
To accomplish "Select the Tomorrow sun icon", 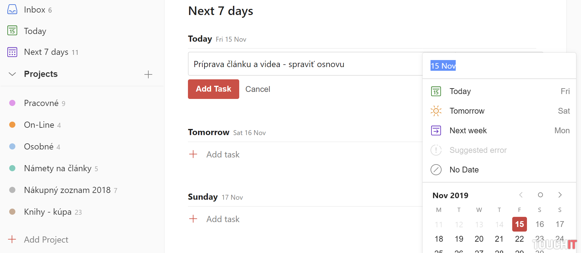I will 436,111.
